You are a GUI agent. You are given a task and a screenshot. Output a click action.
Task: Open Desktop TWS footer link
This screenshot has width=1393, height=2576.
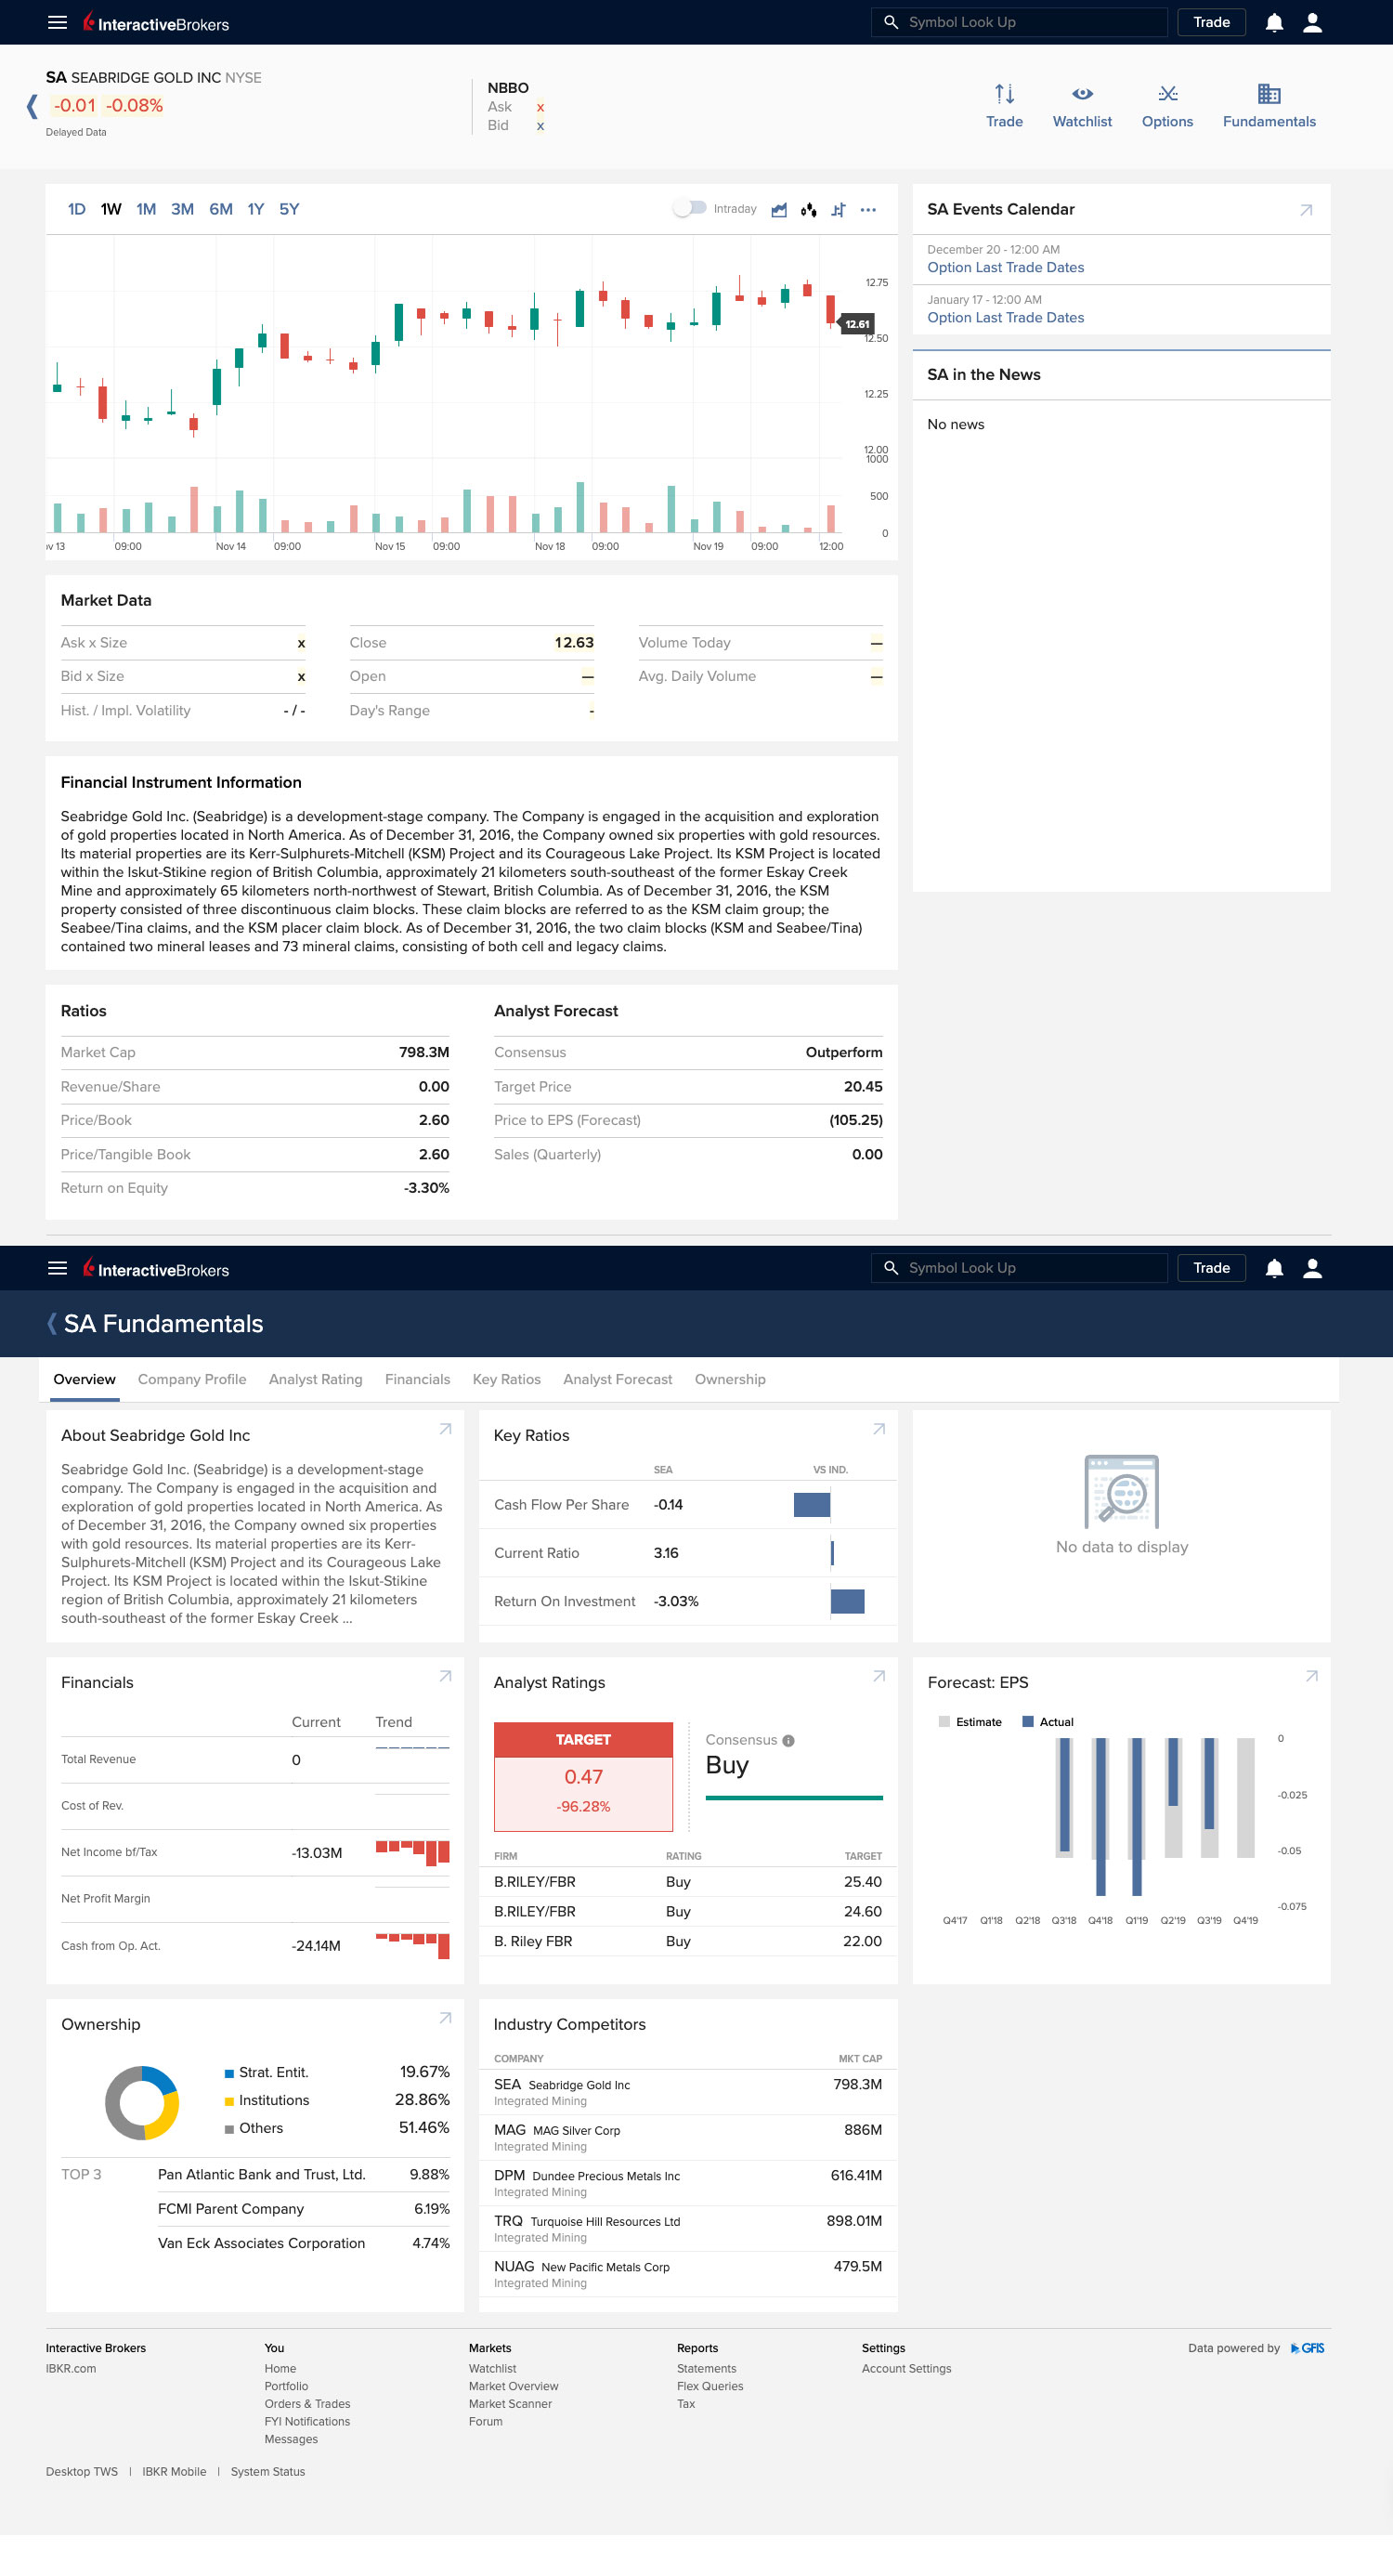pos(82,2471)
